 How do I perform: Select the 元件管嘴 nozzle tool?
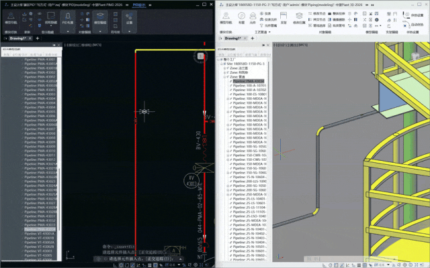click(x=268, y=25)
